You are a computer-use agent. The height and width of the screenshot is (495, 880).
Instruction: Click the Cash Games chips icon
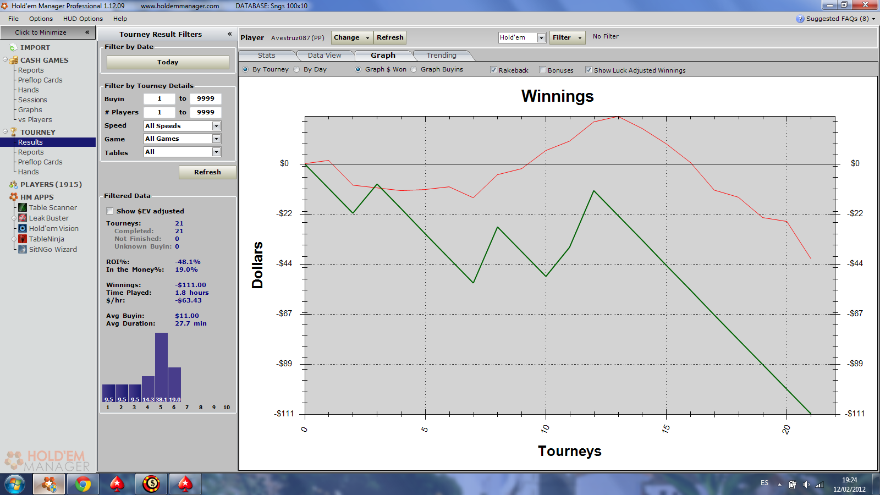pyautogui.click(x=14, y=60)
